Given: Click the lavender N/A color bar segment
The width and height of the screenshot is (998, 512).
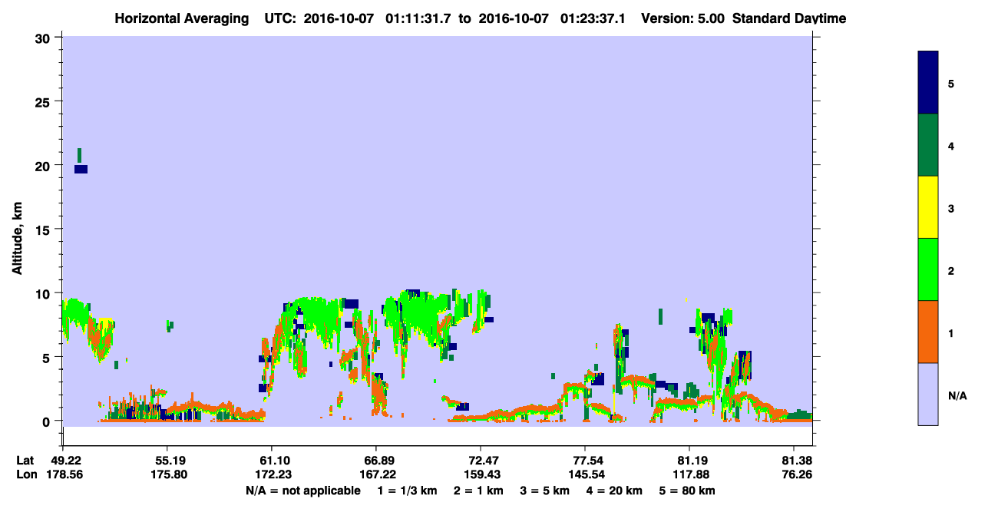Looking at the screenshot, I should pos(928,394).
